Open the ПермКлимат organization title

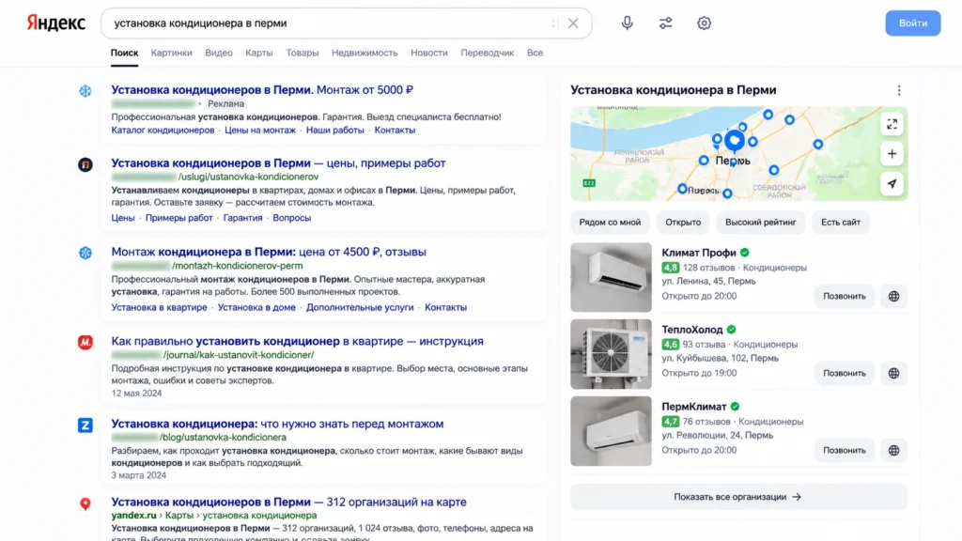pos(694,407)
